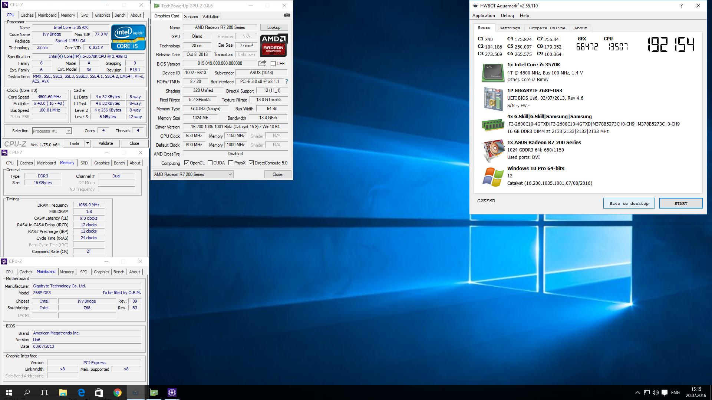Open the network icon in system tray
The width and height of the screenshot is (712, 400).
[x=647, y=393]
